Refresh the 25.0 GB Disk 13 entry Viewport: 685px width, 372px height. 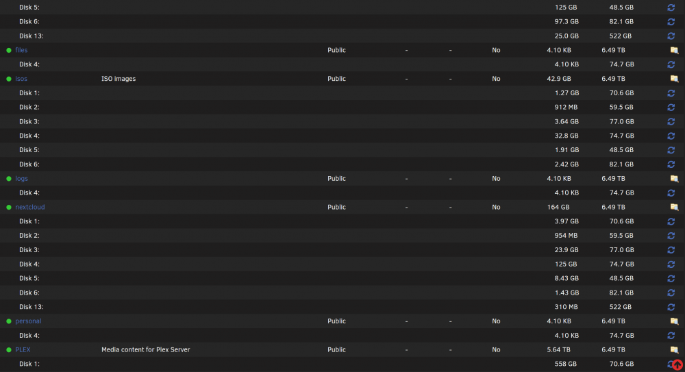pyautogui.click(x=671, y=36)
